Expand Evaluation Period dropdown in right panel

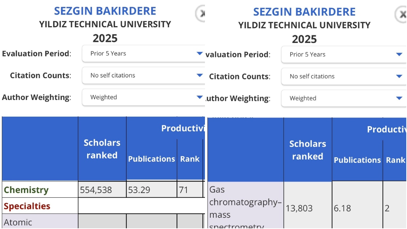click(343, 55)
